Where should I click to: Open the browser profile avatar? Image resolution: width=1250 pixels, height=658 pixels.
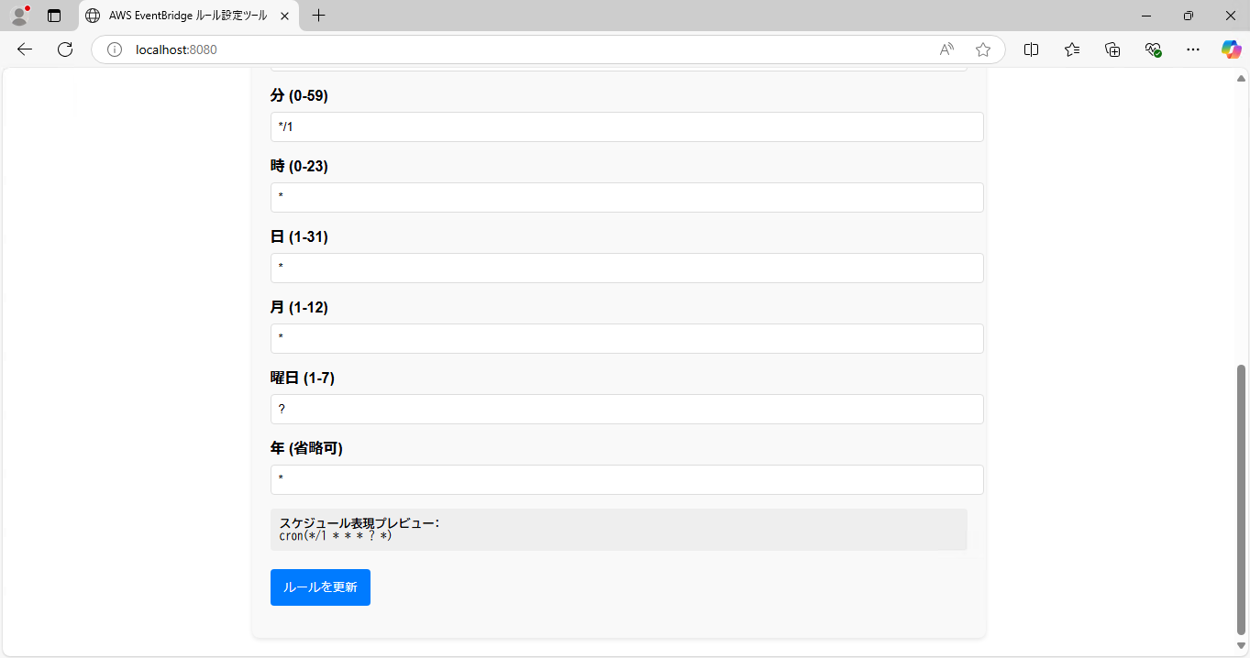(19, 16)
